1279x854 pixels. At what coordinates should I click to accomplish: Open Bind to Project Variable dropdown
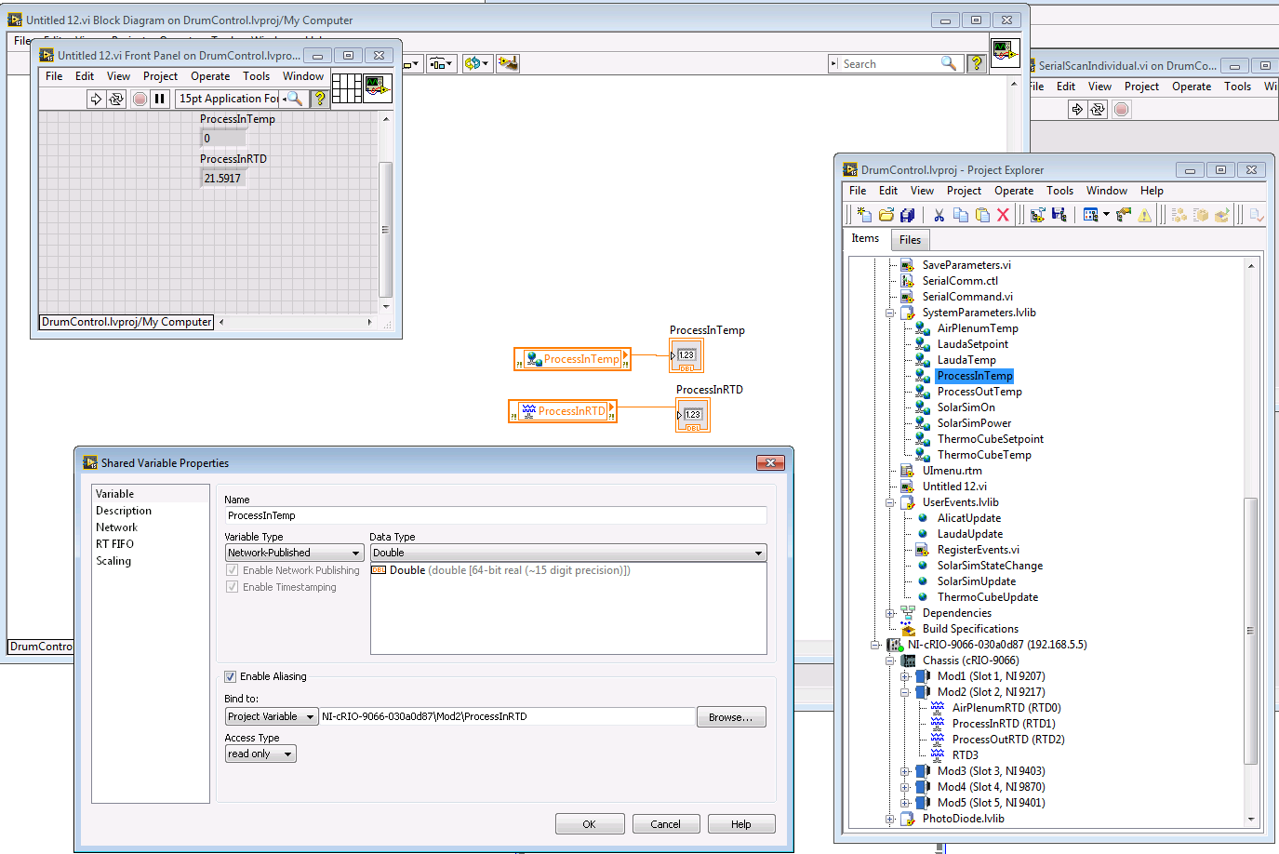click(272, 716)
